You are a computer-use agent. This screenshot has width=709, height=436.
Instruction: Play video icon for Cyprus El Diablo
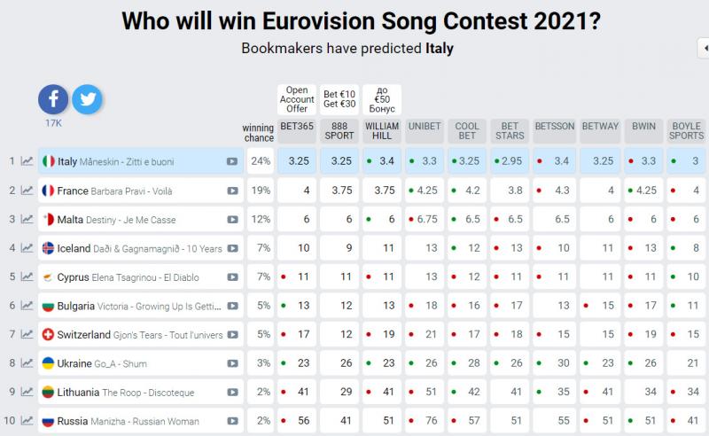[x=232, y=277]
